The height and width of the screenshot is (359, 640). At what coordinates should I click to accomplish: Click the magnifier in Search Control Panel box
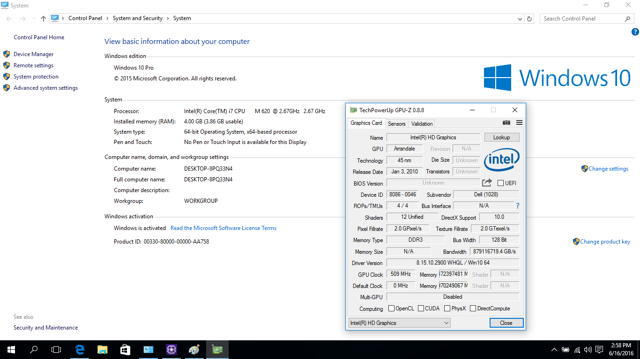click(628, 19)
